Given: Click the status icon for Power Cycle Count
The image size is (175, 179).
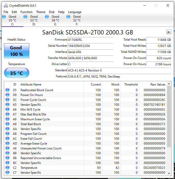Looking at the screenshot, I should click(7, 100).
